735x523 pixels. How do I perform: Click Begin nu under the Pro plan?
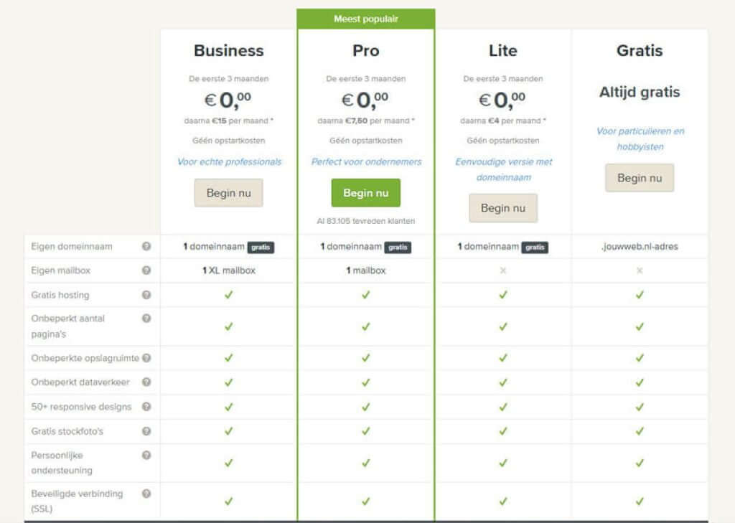click(x=365, y=192)
